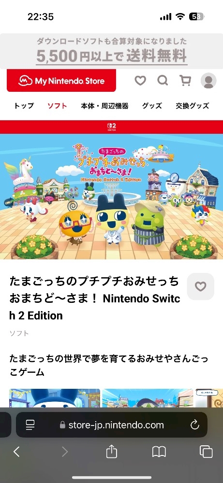The height and width of the screenshot is (483, 223).
Task: Tap the search magnifier icon
Action: (x=163, y=81)
